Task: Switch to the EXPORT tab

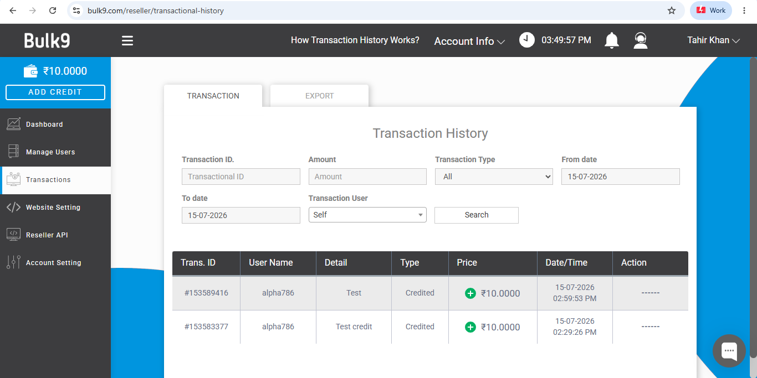Action: (320, 96)
